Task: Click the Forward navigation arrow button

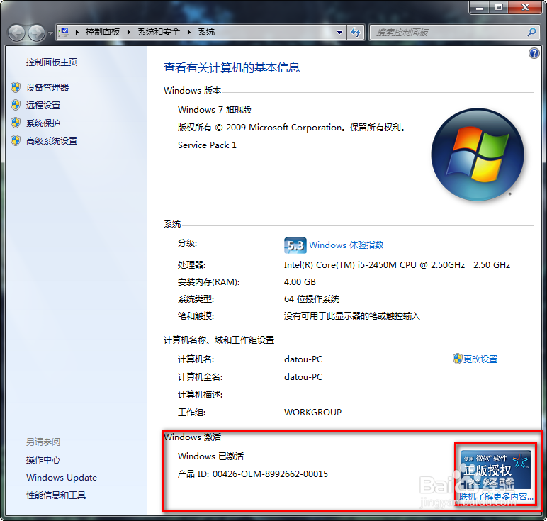Action: click(37, 33)
